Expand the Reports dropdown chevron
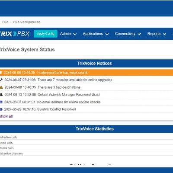 pyautogui.click(x=164, y=34)
